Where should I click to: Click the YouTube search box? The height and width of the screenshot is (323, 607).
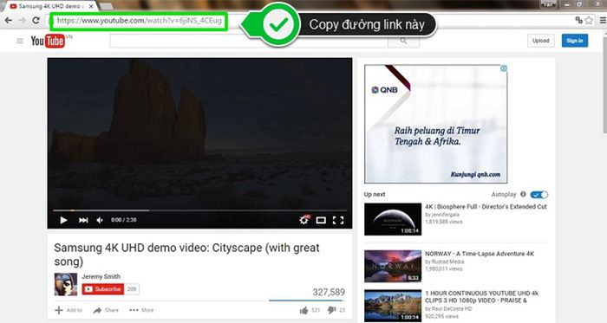249,41
